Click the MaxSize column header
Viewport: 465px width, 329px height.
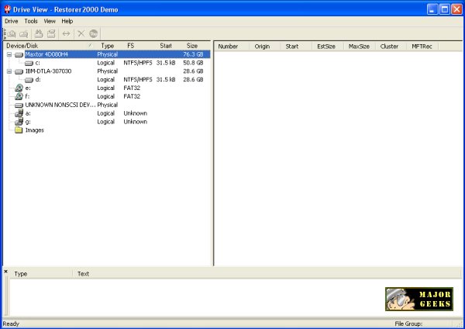(x=360, y=47)
